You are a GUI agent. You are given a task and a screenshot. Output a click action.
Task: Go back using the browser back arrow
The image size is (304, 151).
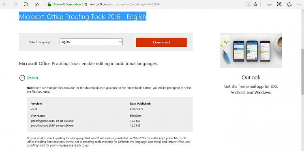4,4
